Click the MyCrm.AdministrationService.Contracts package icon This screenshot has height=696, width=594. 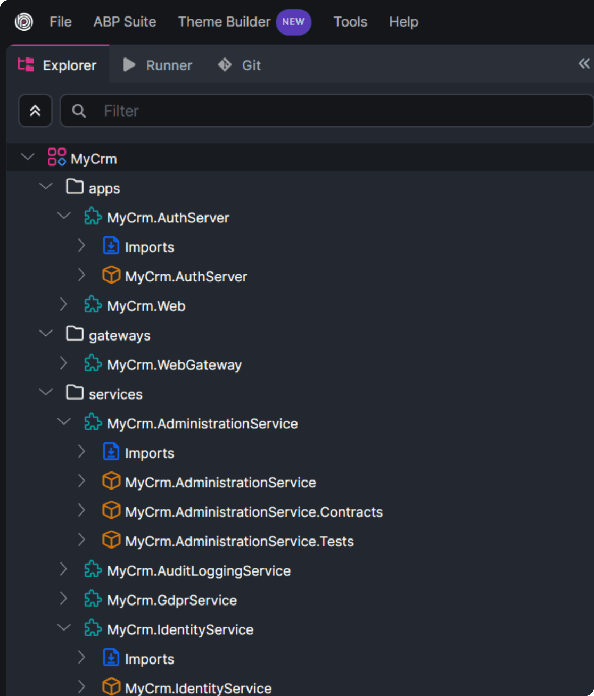tap(111, 510)
